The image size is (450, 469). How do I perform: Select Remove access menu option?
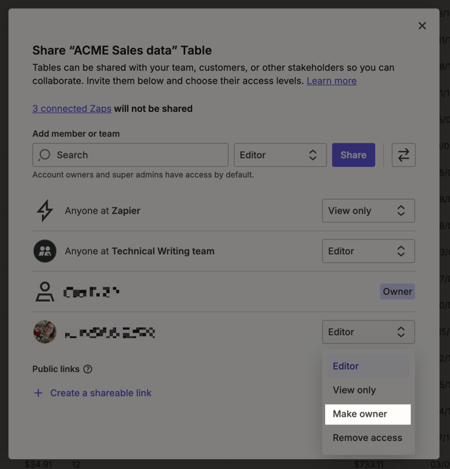[x=368, y=438]
